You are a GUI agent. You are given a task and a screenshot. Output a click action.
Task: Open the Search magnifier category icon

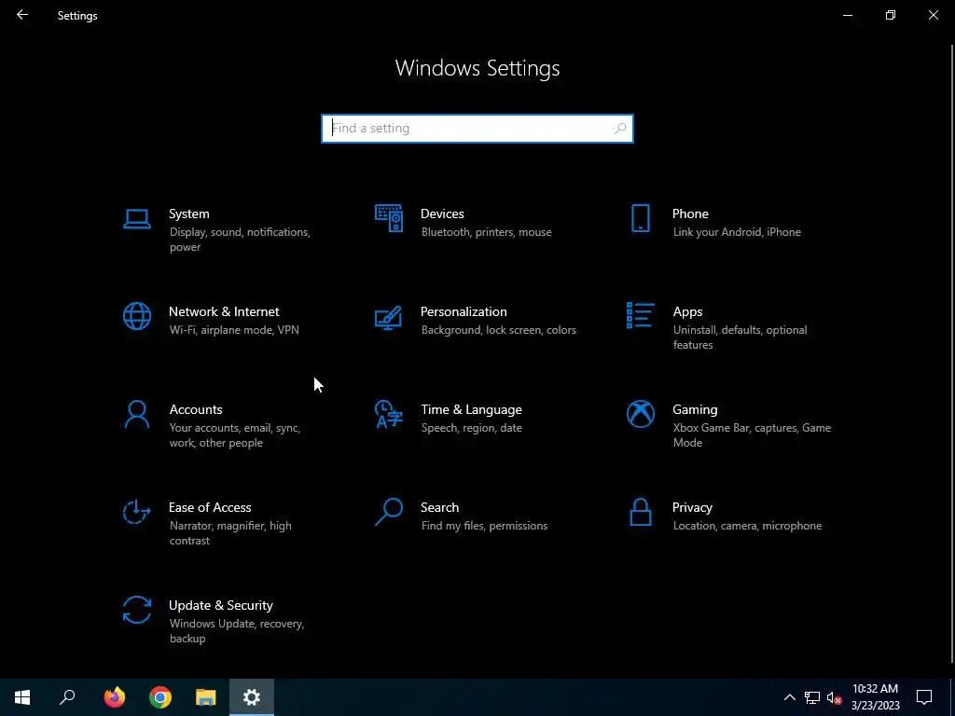click(x=389, y=512)
